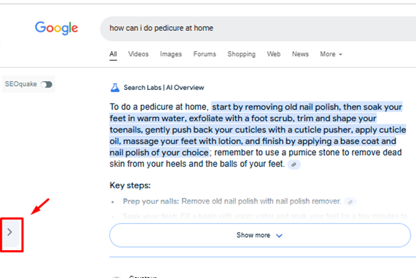Select the Shopping tab
This screenshot has width=416, height=278.
click(241, 54)
